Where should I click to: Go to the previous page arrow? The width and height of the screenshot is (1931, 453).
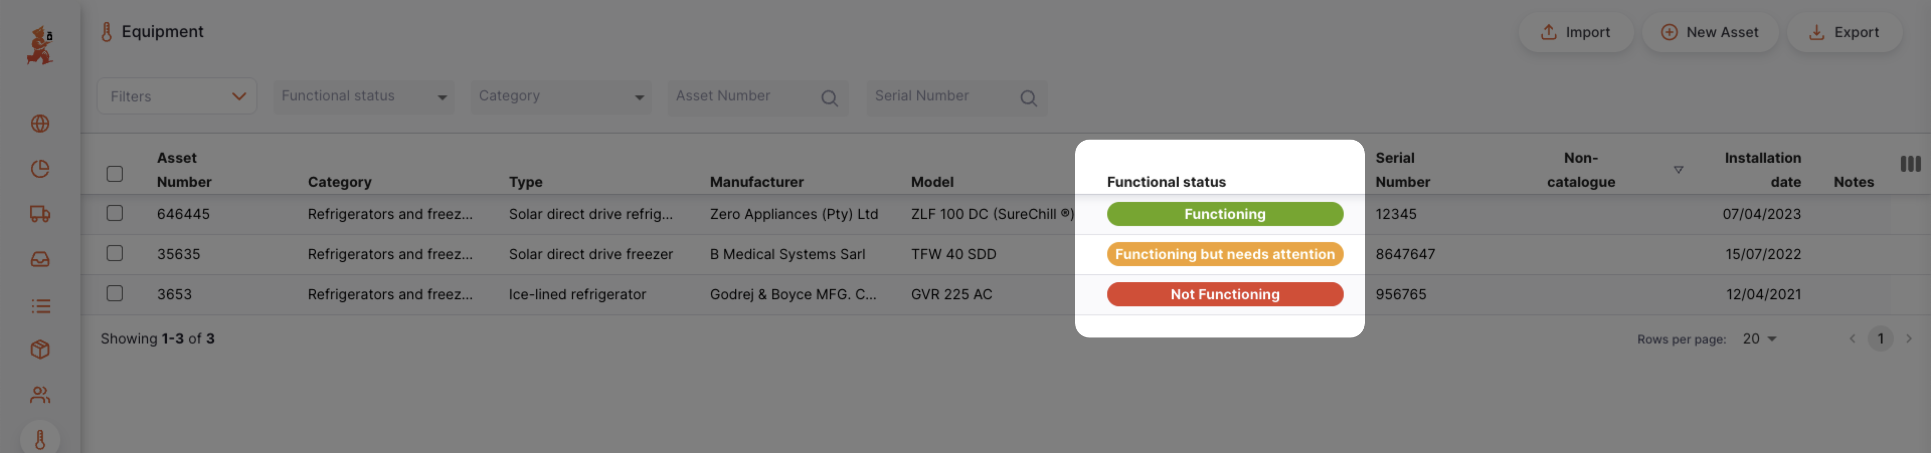point(1852,339)
